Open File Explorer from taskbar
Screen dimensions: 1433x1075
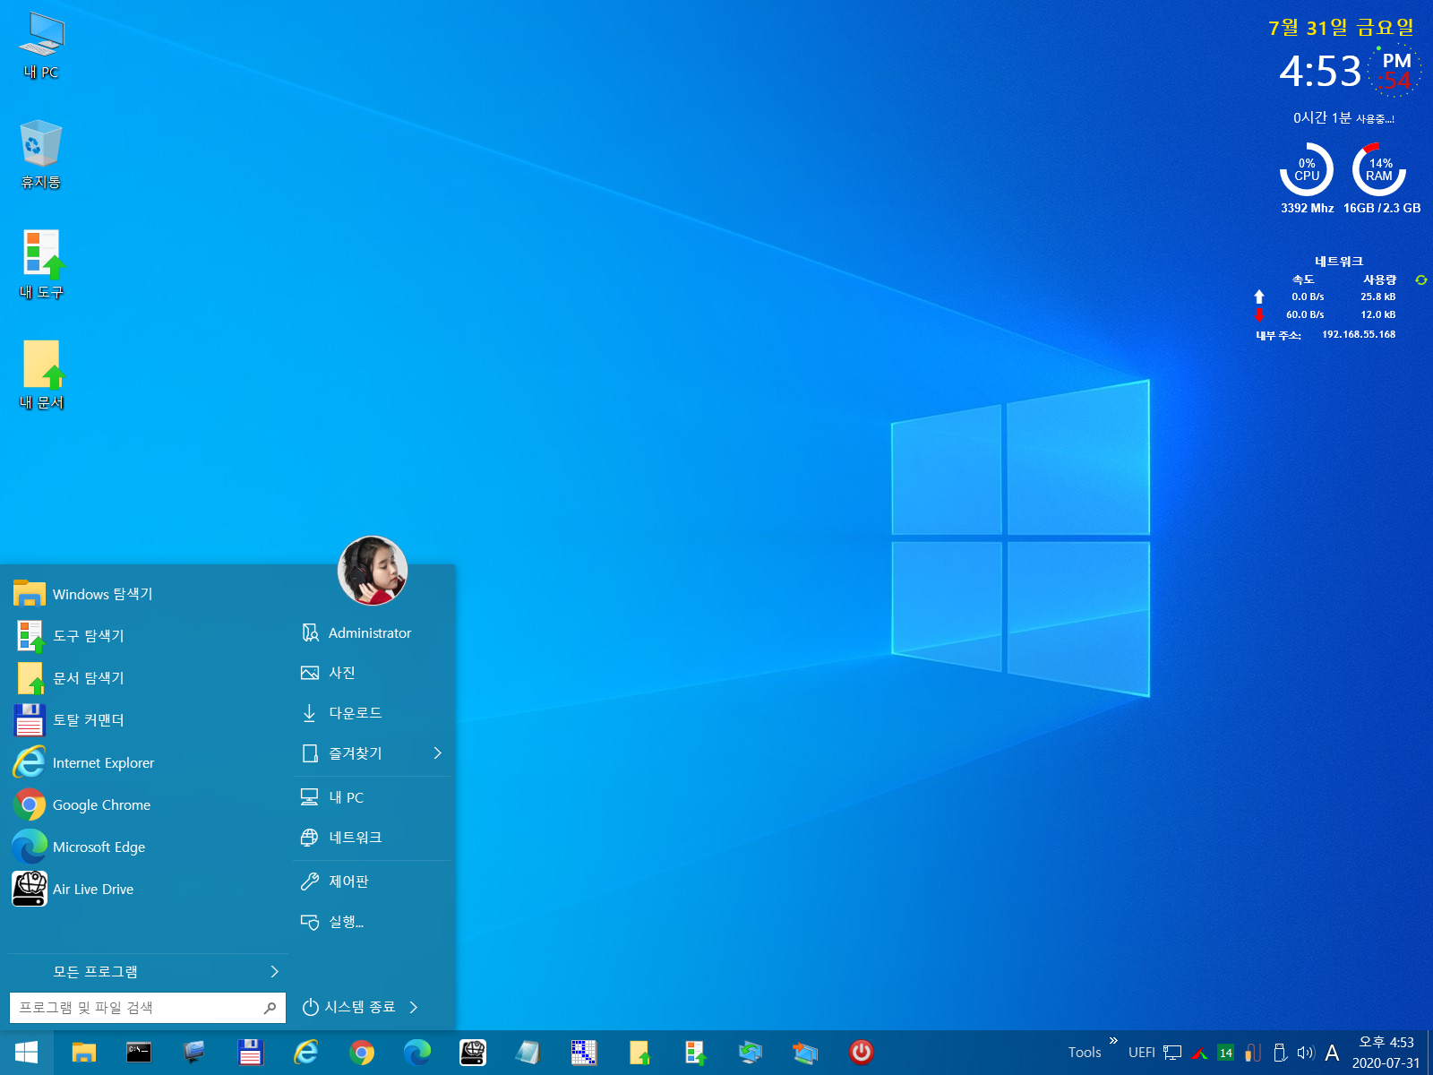[83, 1053]
